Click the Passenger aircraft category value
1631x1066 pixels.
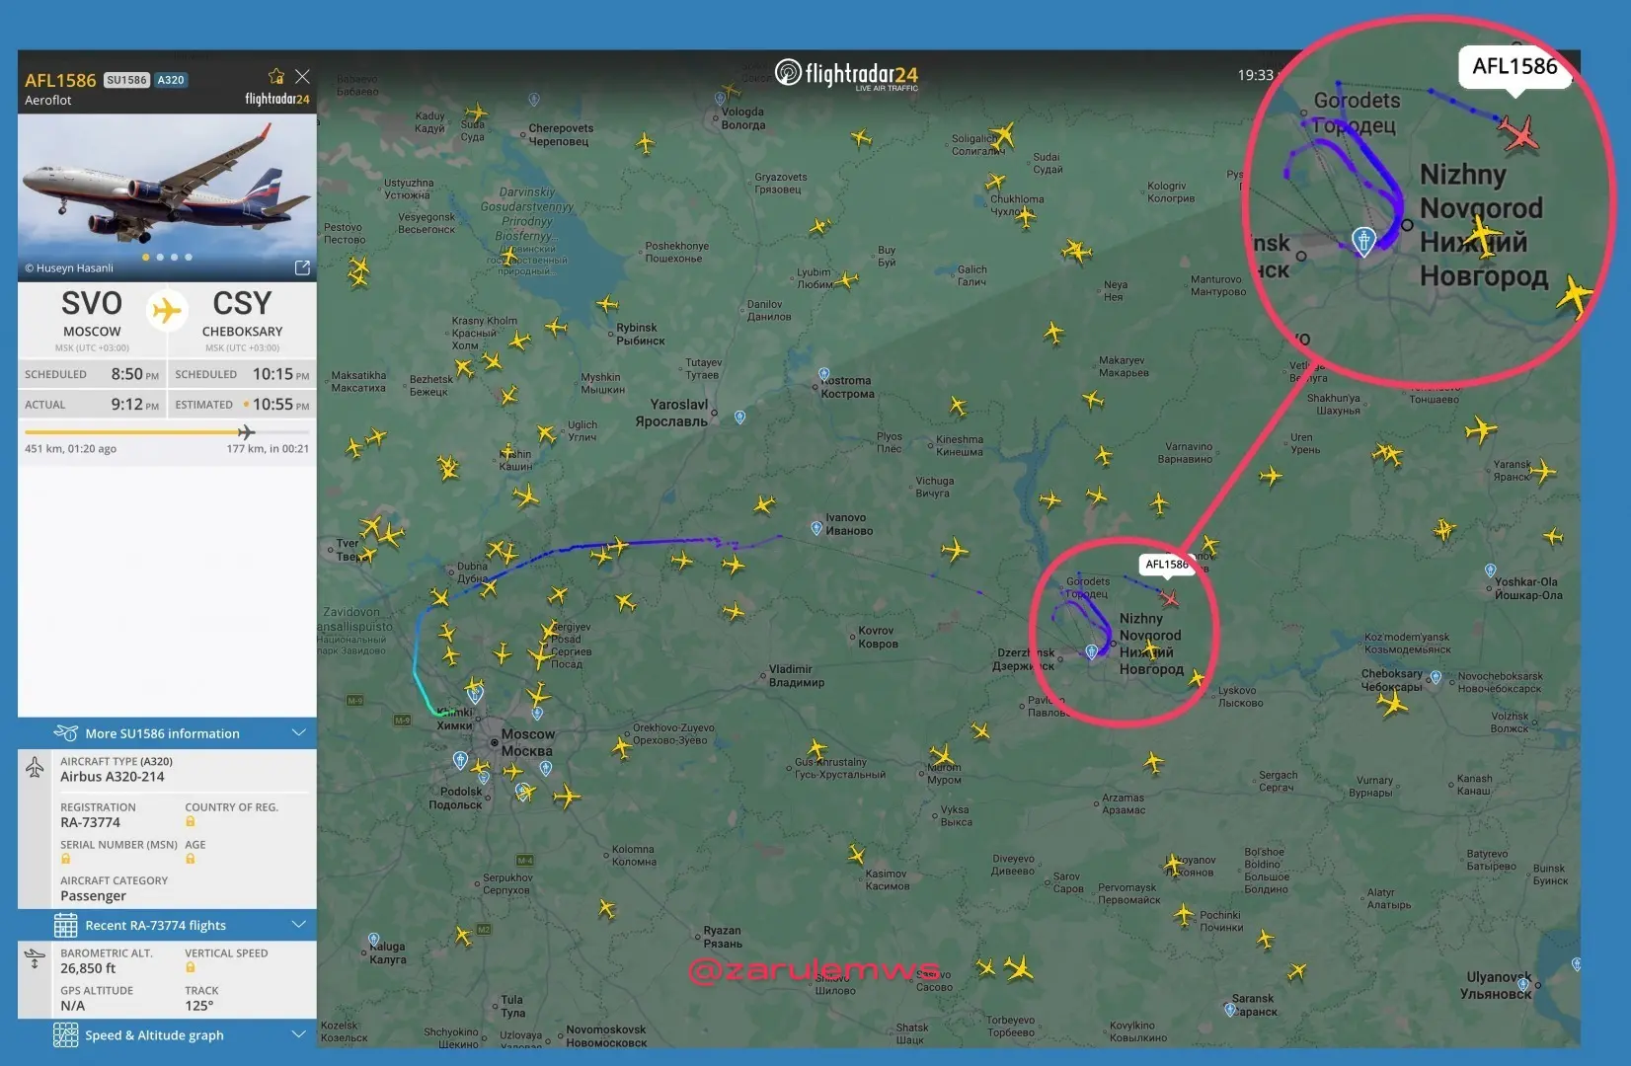(93, 895)
